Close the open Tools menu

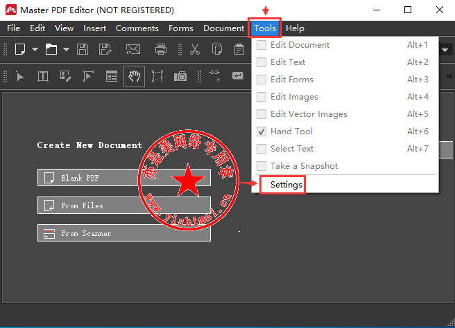265,28
